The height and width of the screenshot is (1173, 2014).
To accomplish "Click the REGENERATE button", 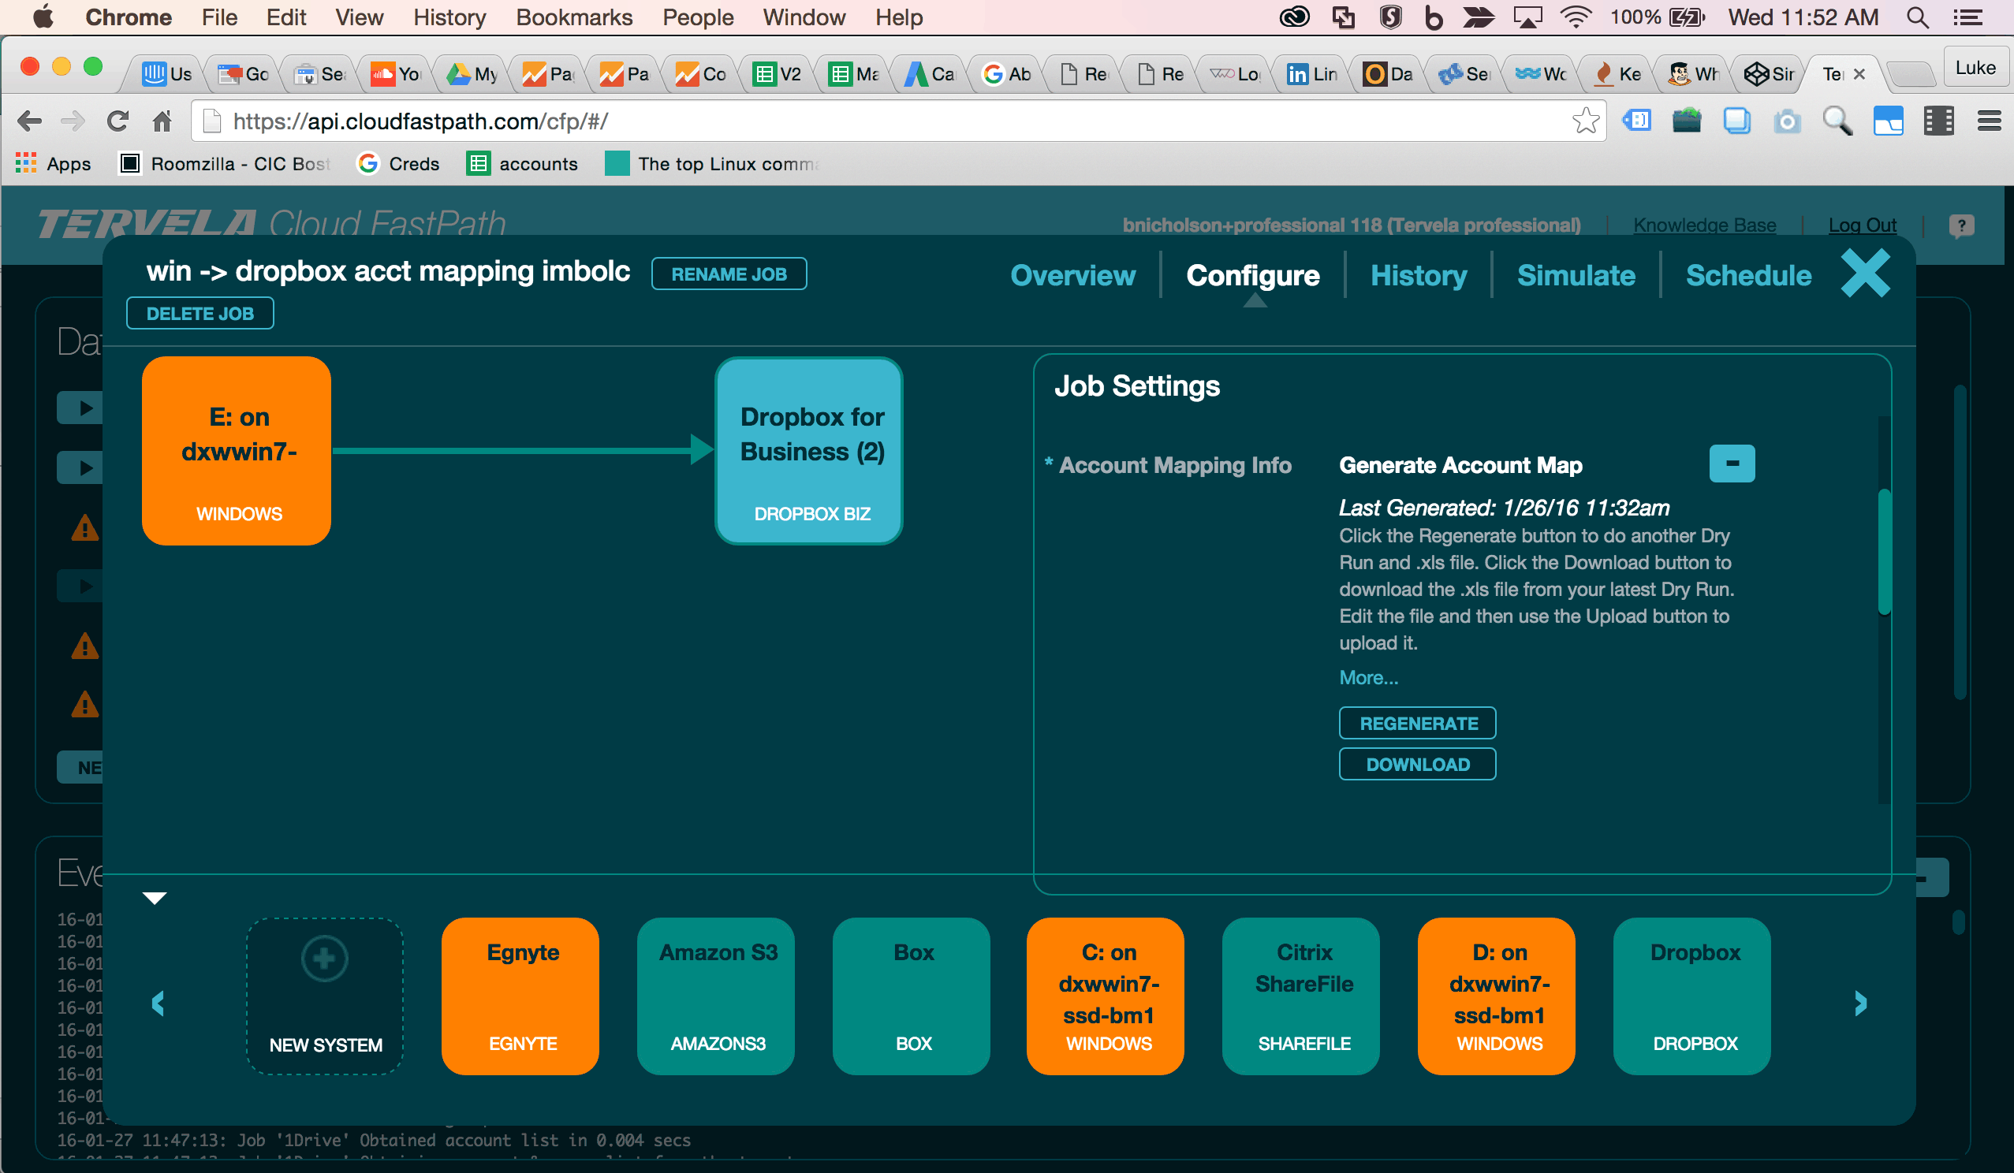I will [1417, 722].
